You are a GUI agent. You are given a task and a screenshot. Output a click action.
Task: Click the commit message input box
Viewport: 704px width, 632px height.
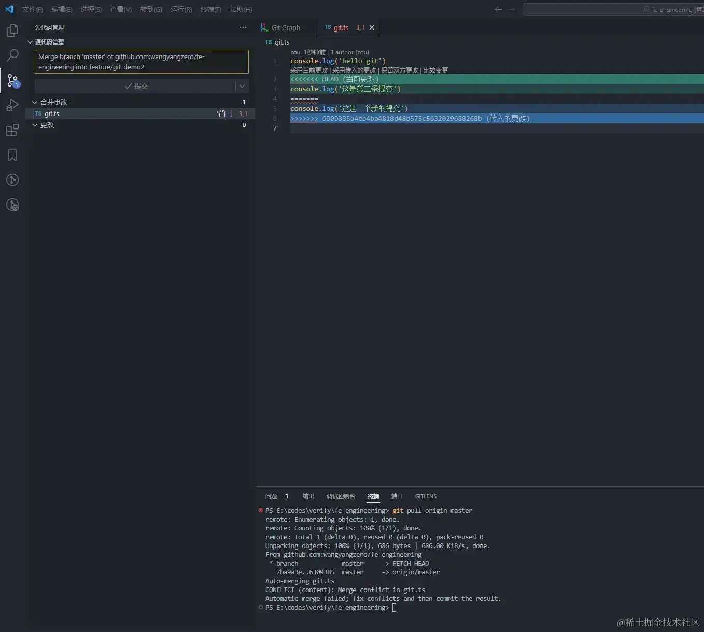(142, 62)
